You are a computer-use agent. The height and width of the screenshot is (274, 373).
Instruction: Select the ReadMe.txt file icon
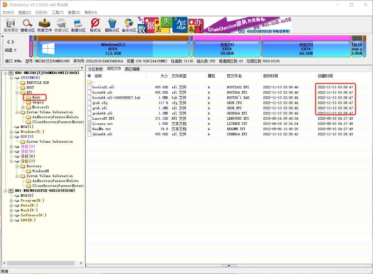click(x=89, y=129)
